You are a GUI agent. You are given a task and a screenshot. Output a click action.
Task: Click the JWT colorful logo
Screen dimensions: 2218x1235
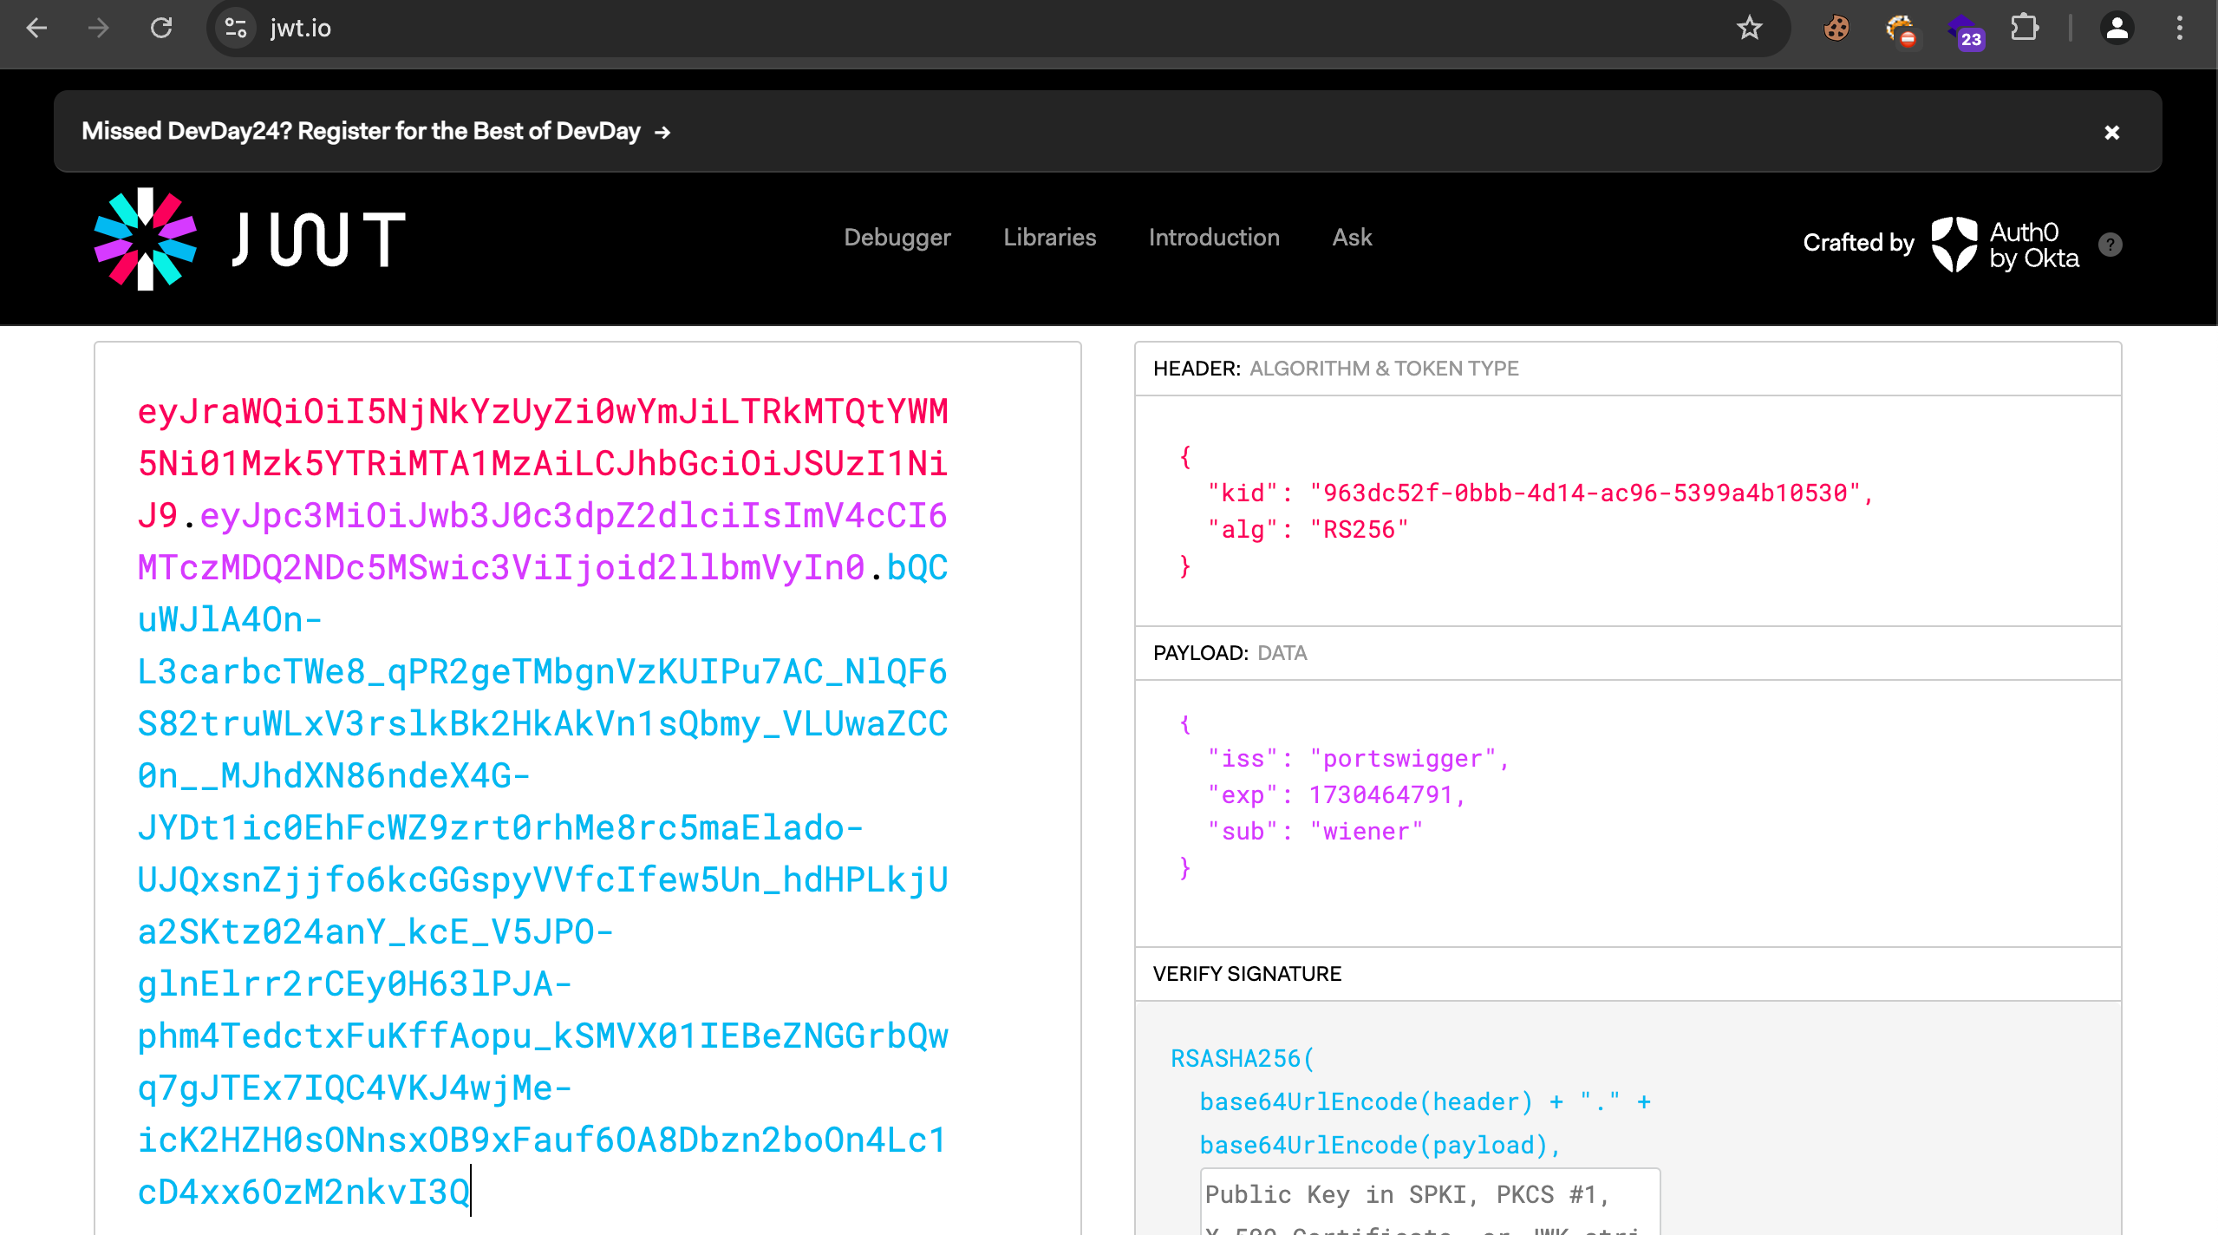146,239
